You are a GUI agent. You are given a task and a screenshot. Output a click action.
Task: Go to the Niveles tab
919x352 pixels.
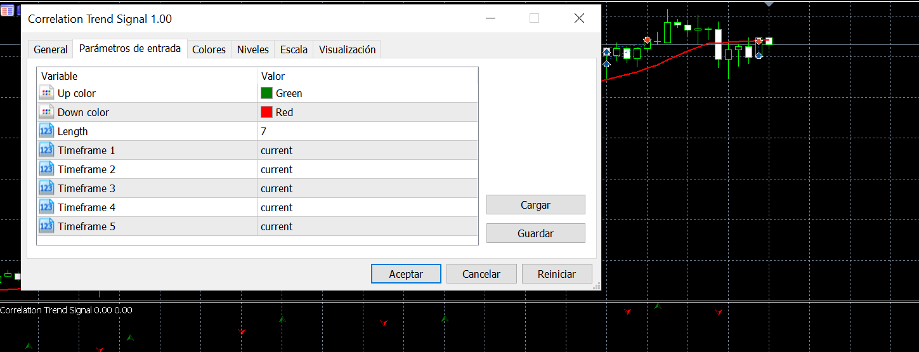(x=253, y=49)
